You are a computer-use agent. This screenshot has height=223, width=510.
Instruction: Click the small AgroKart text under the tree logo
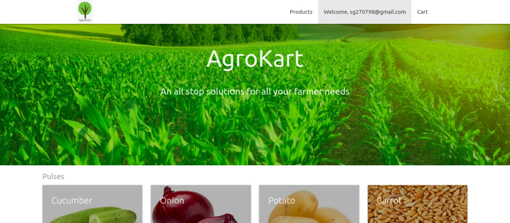[85, 20]
